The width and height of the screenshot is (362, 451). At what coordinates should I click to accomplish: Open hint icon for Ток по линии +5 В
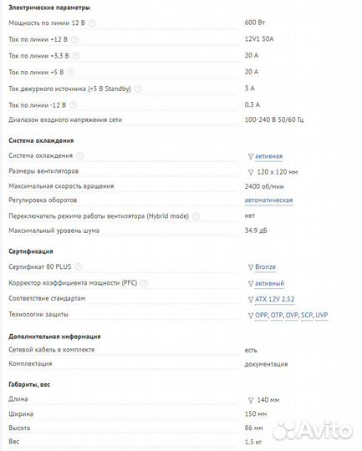pyautogui.click(x=71, y=72)
